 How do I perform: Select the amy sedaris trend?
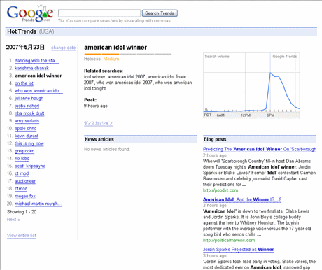27,121
